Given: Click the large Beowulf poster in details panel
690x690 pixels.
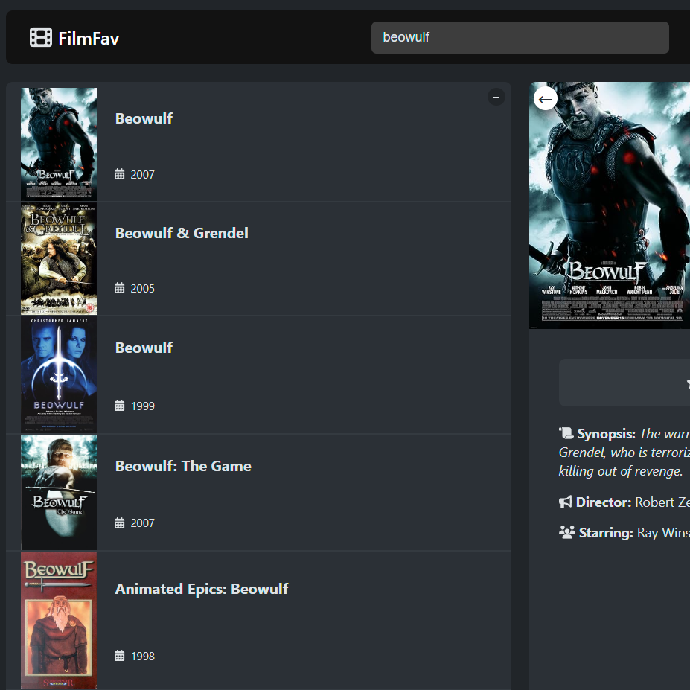Looking at the screenshot, I should [x=610, y=205].
